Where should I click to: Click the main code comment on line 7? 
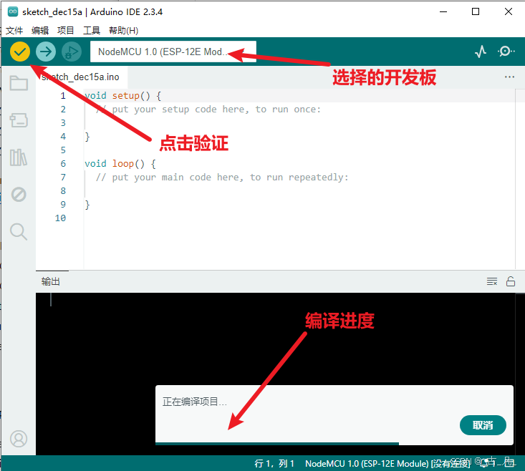click(222, 178)
